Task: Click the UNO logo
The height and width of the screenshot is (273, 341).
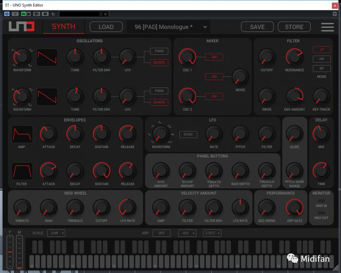Action: pos(22,27)
